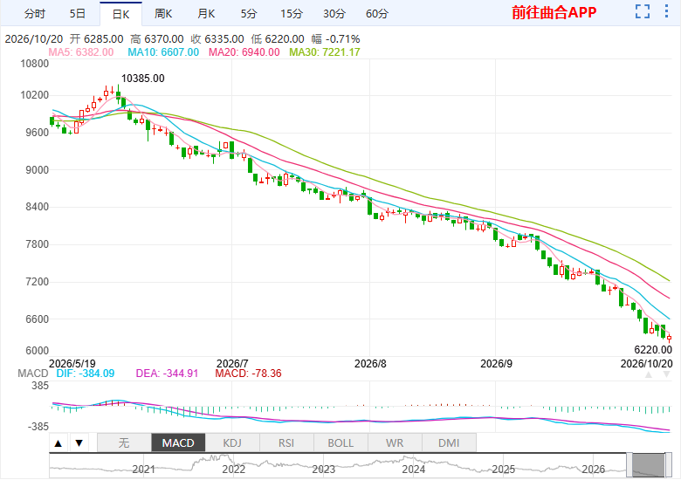The image size is (681, 480).
Task: Select the WR indicator button
Action: [x=395, y=443]
